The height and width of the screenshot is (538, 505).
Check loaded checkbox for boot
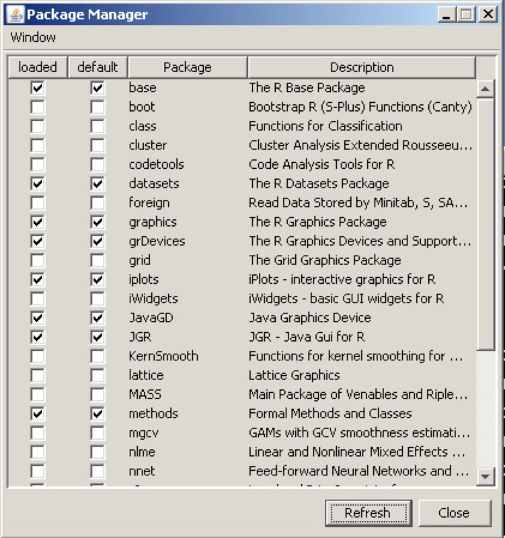pyautogui.click(x=38, y=107)
